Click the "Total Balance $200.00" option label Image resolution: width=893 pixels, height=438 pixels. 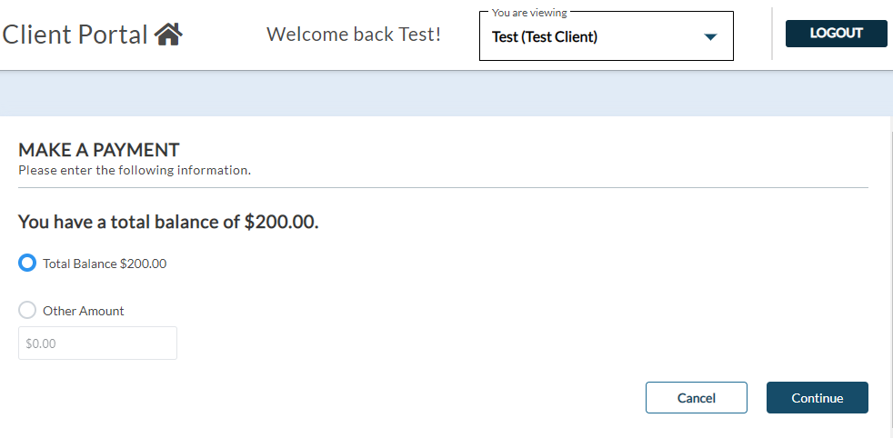coord(105,264)
